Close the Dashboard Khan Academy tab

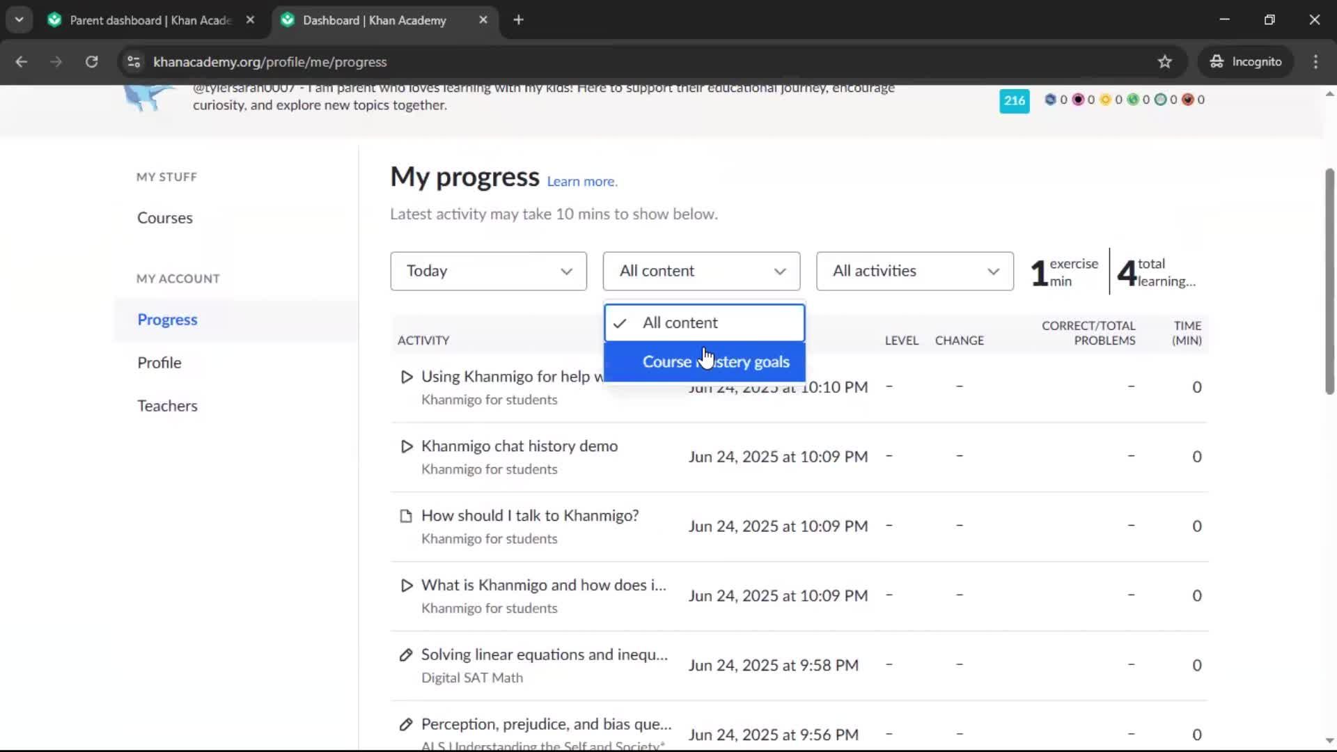click(x=483, y=19)
